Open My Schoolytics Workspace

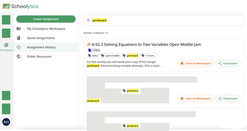tap(46, 29)
